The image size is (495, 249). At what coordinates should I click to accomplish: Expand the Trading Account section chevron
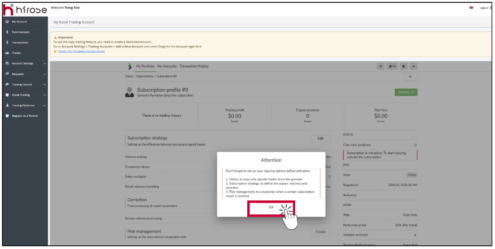tap(415, 235)
